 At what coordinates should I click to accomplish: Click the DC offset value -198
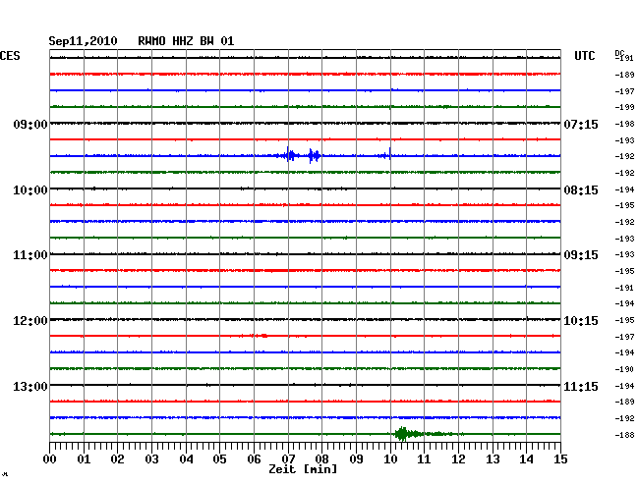(624, 124)
